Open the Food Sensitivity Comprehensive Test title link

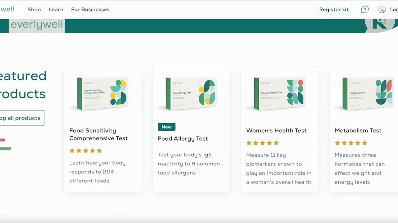(x=98, y=134)
